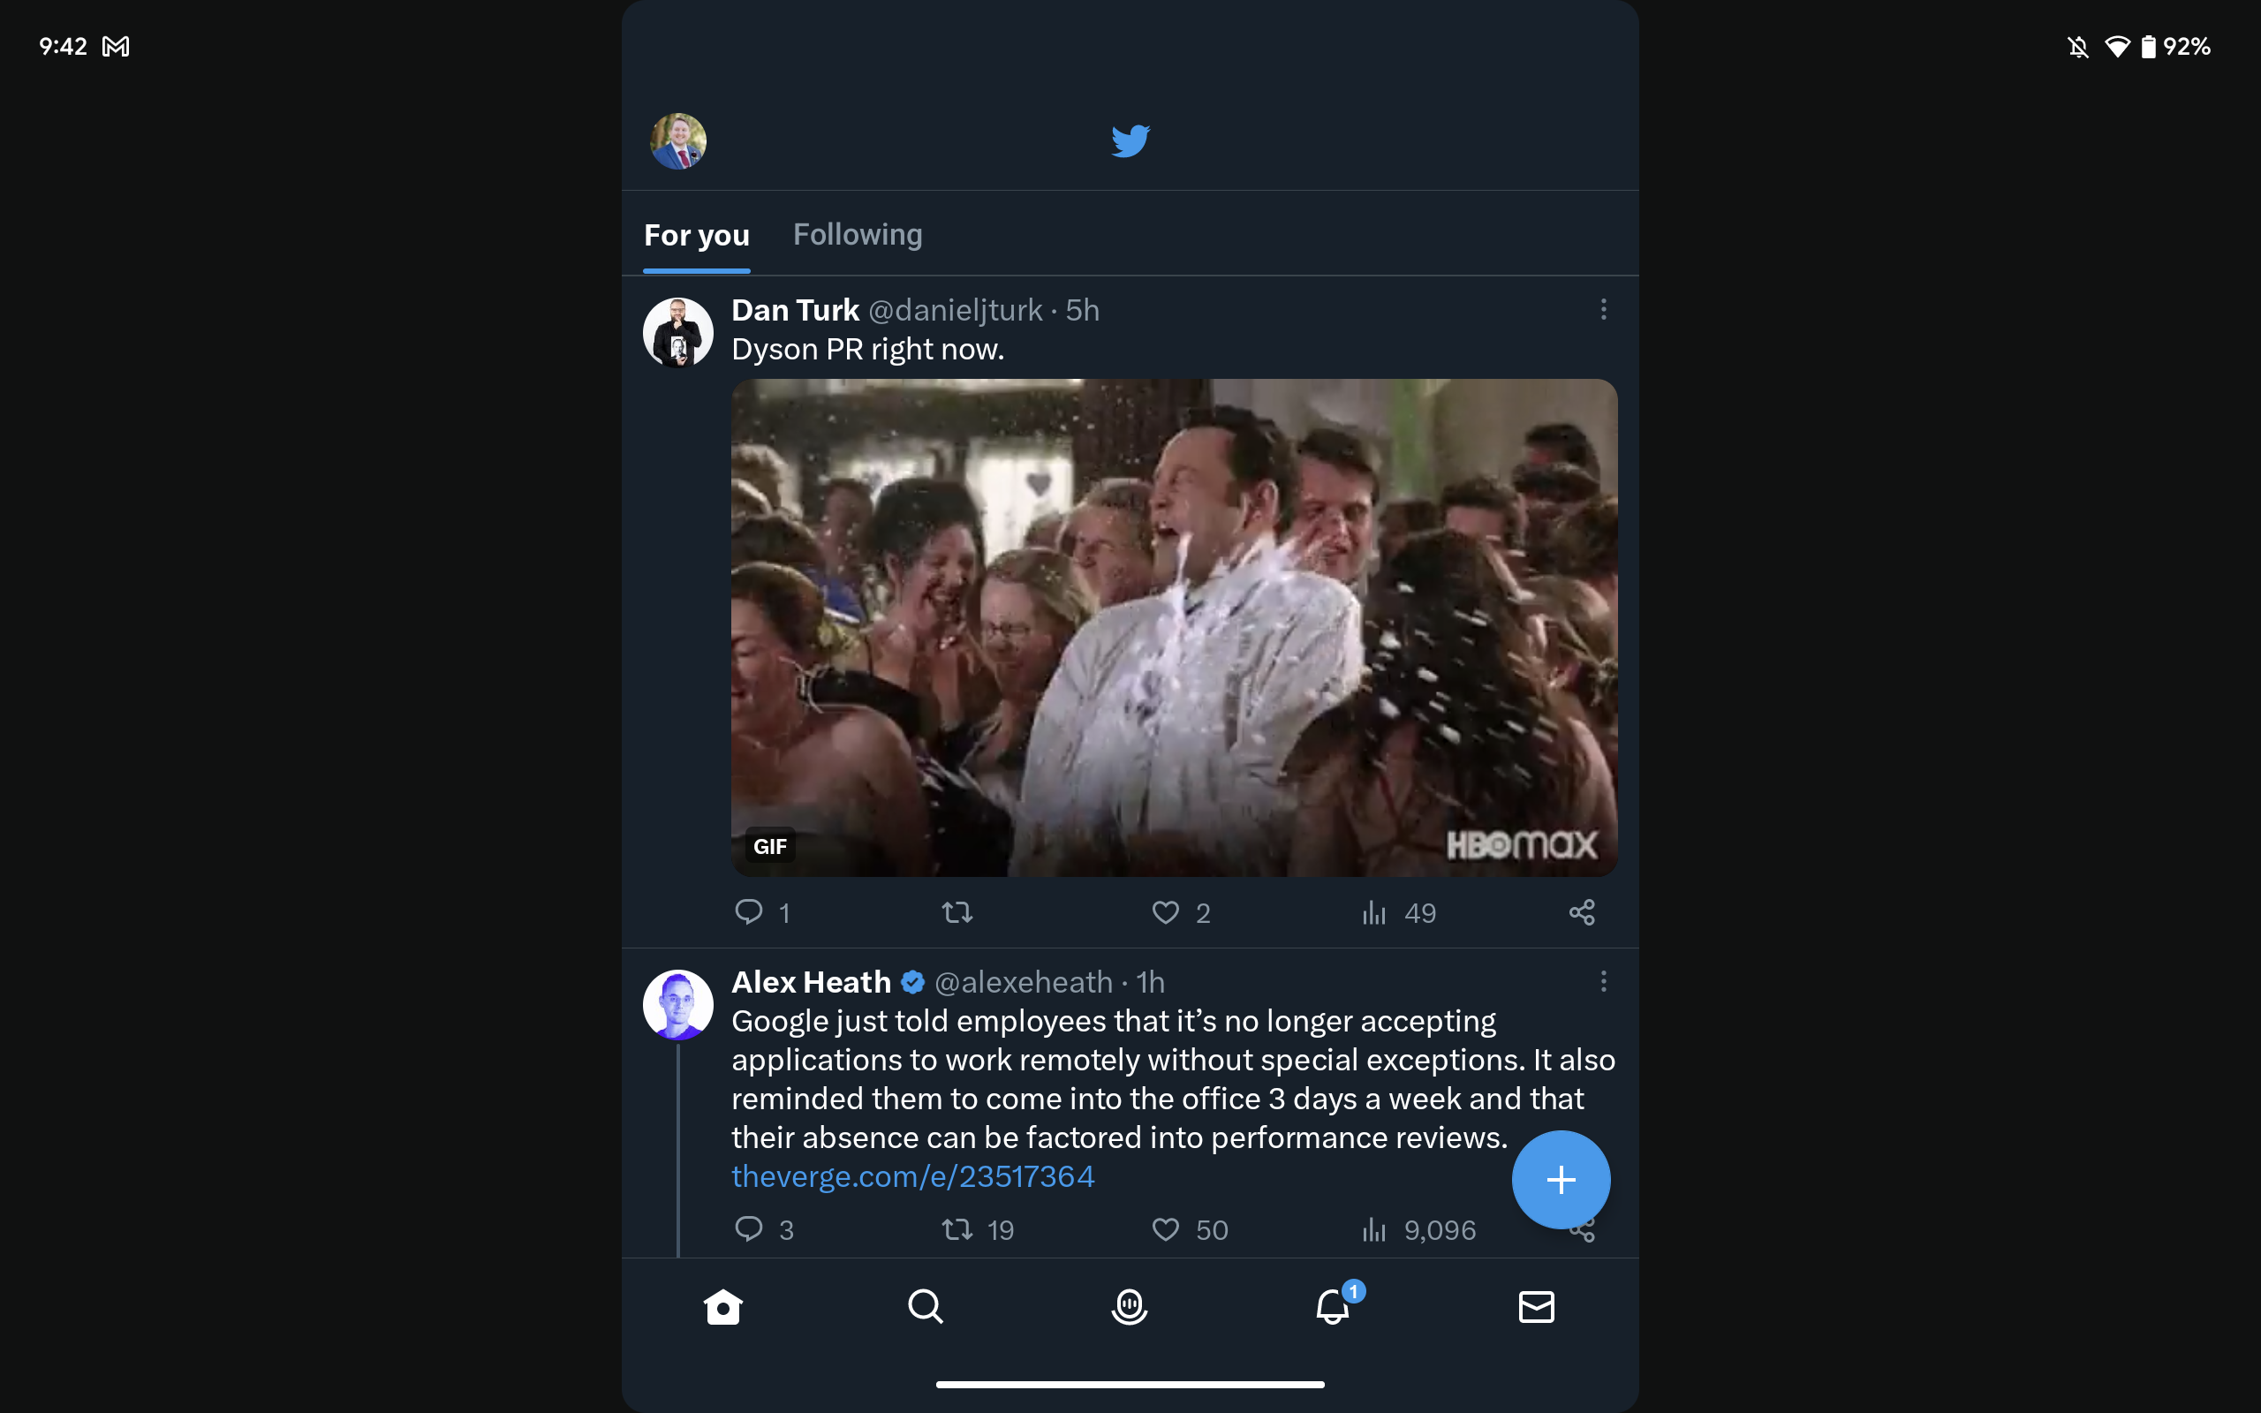Switch to the Following tab
The image size is (2261, 1413).
(856, 234)
